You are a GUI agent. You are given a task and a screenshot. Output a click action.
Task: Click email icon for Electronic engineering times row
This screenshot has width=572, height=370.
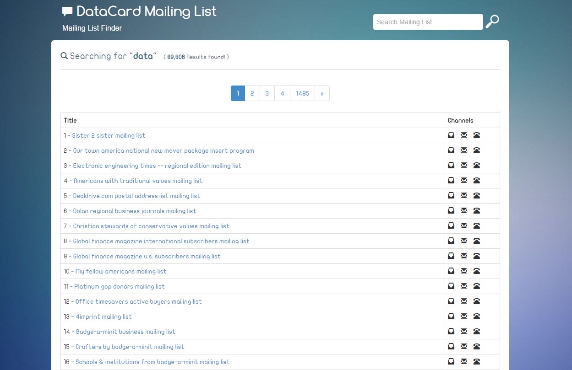coord(464,165)
